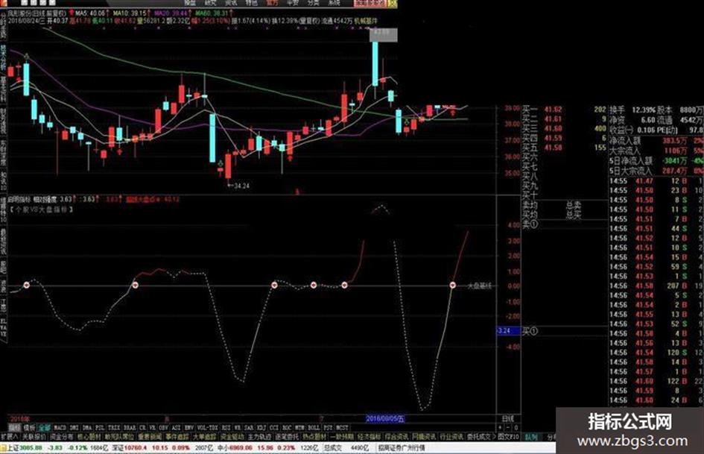
Task: Select the TRIX indicator tab
Action: 114,427
